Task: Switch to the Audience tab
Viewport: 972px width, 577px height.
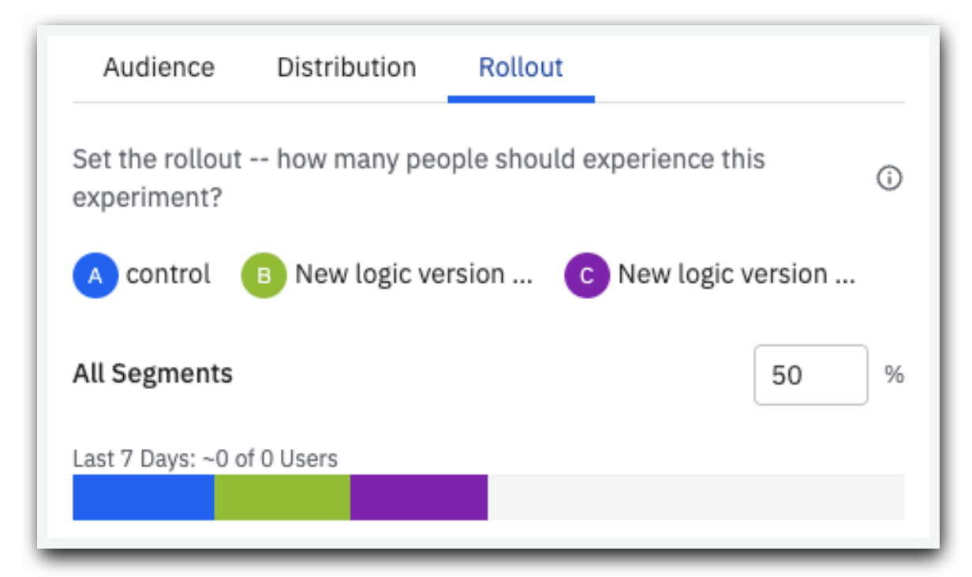Action: (159, 68)
